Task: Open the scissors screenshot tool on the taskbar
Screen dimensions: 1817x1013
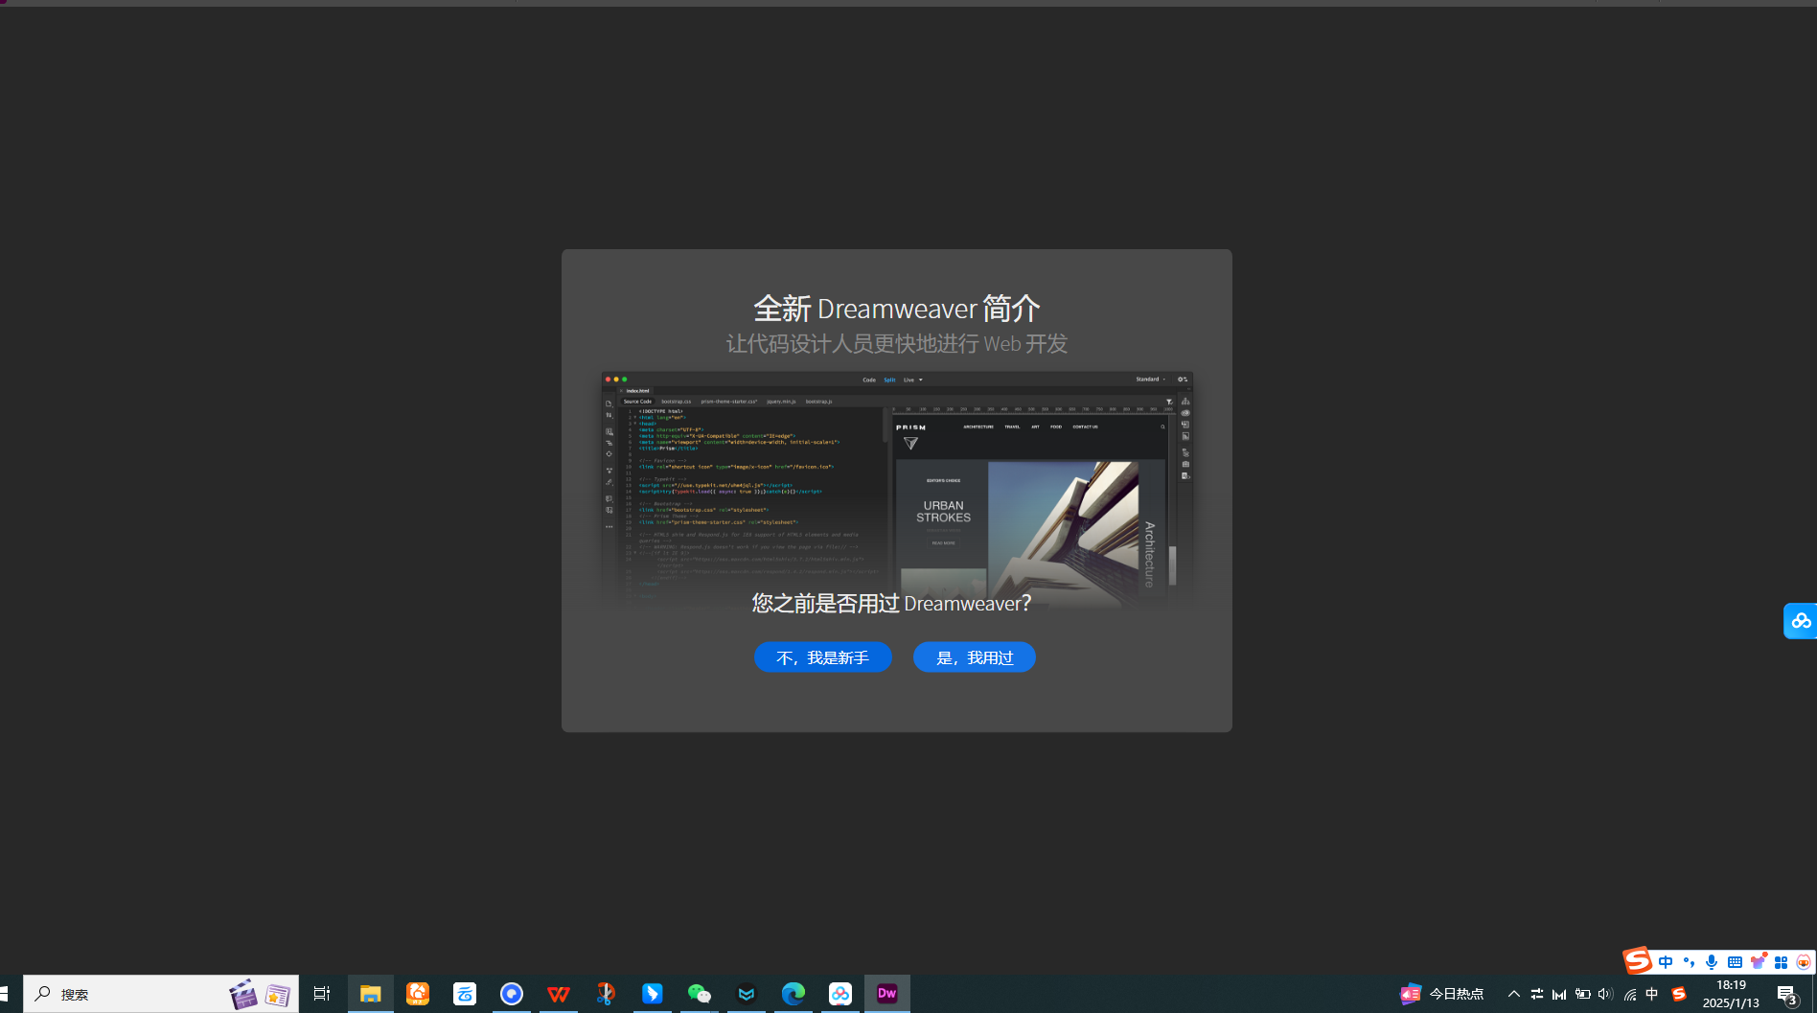Action: click(x=606, y=994)
